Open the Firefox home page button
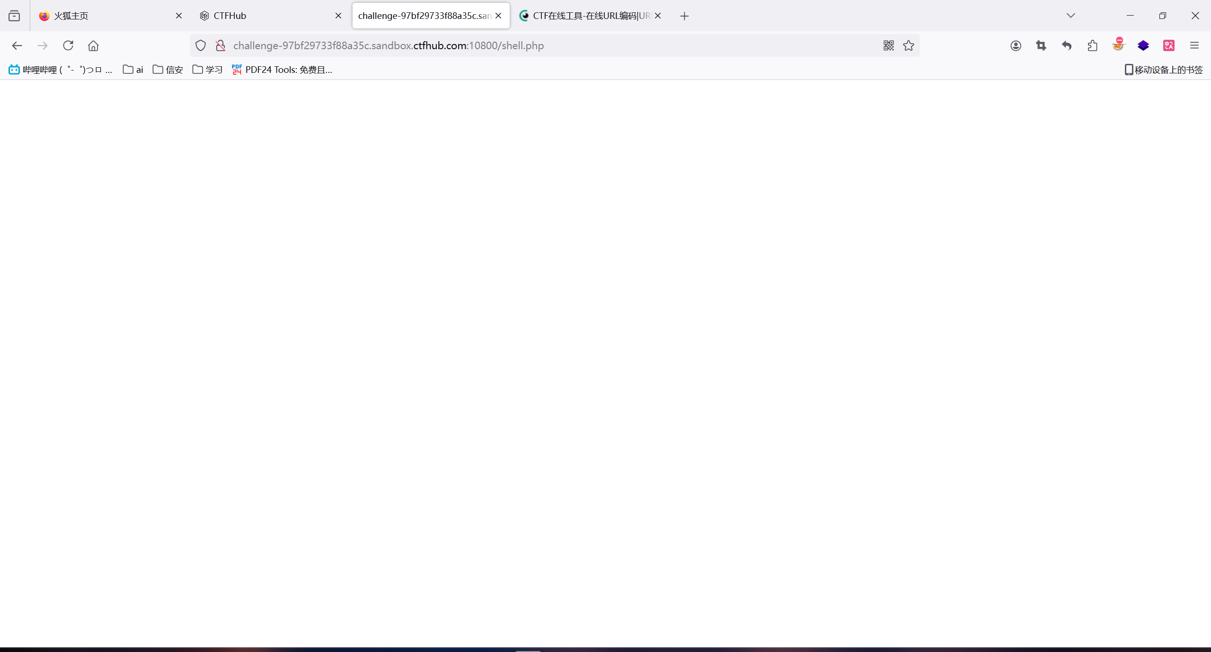 click(93, 45)
